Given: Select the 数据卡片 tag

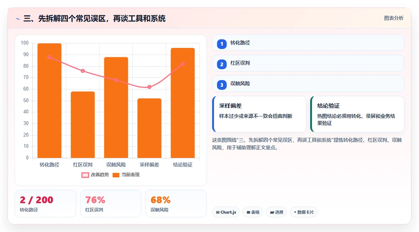Looking at the screenshot, I should [304, 212].
